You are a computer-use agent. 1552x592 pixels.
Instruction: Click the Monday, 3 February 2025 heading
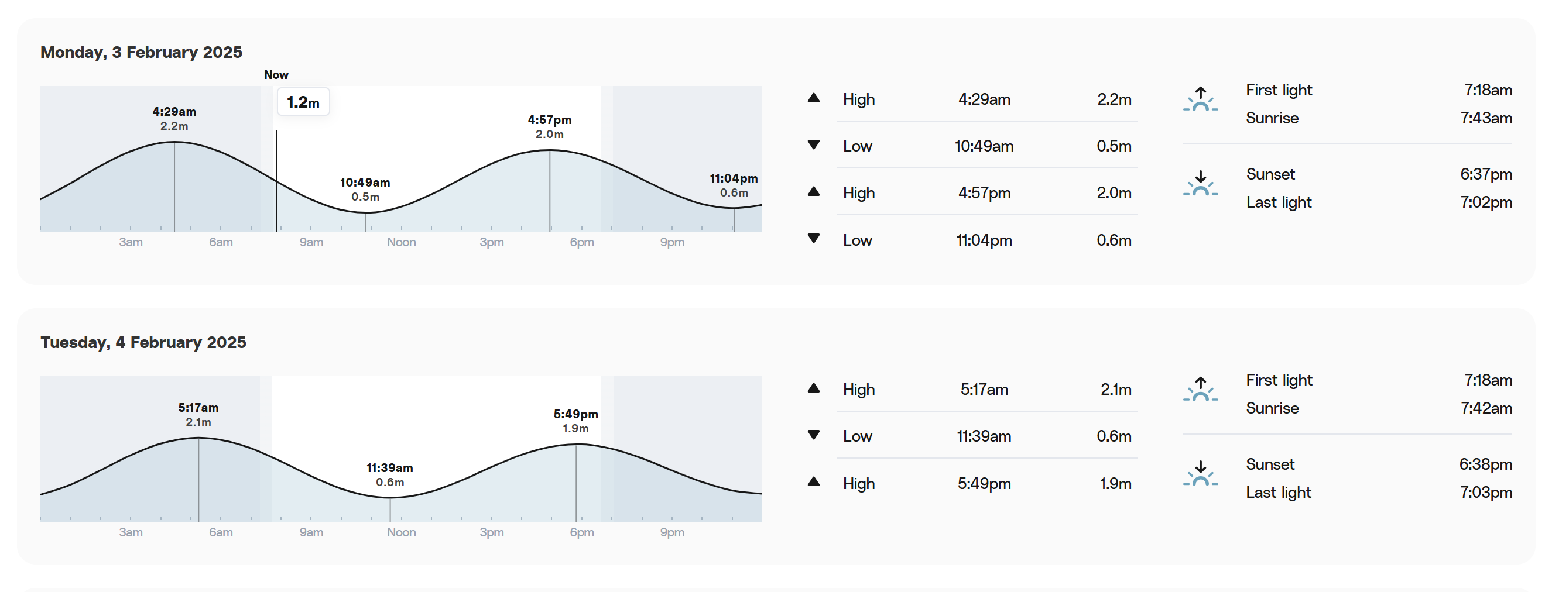(x=141, y=53)
